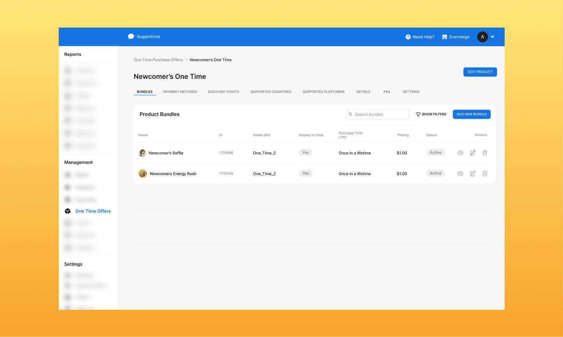The width and height of the screenshot is (563, 337).
Task: Click the Show Filters label
Action: (x=434, y=114)
